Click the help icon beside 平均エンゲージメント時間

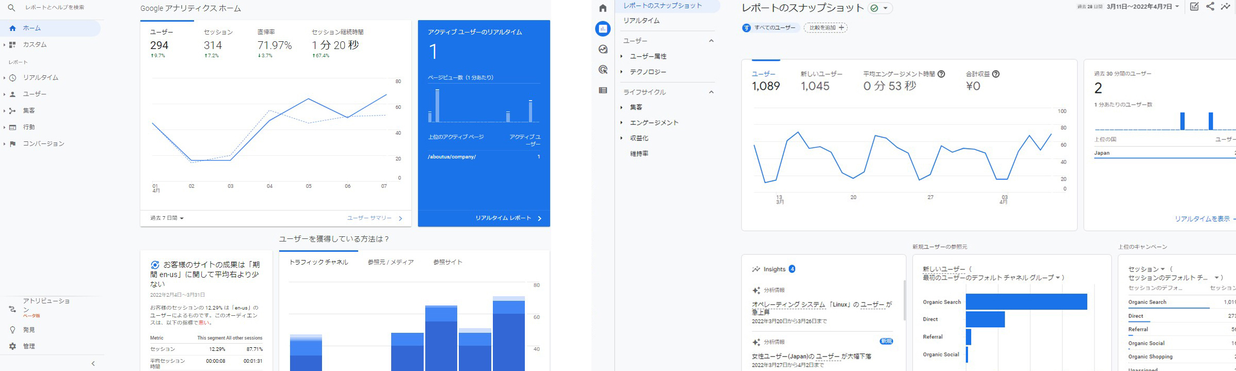941,74
